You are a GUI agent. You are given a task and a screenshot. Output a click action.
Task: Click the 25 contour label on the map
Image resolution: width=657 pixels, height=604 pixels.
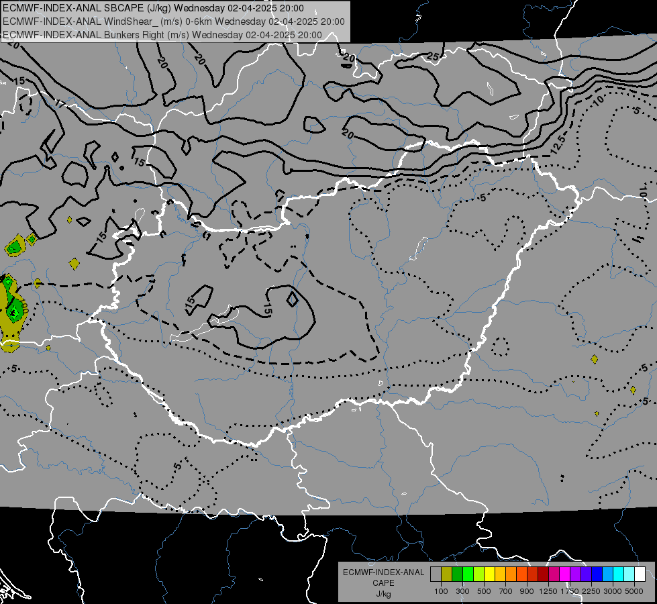pos(434,56)
